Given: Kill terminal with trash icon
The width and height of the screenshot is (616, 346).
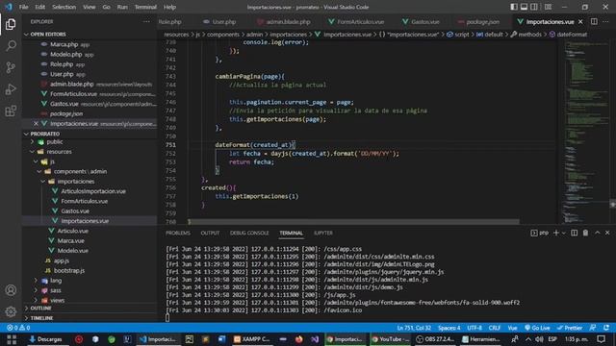Looking at the screenshot, I should pyautogui.click(x=585, y=233).
